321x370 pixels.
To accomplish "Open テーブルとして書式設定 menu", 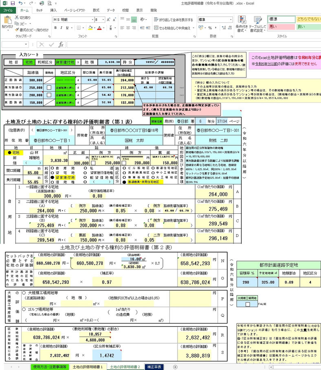I will point(258,24).
